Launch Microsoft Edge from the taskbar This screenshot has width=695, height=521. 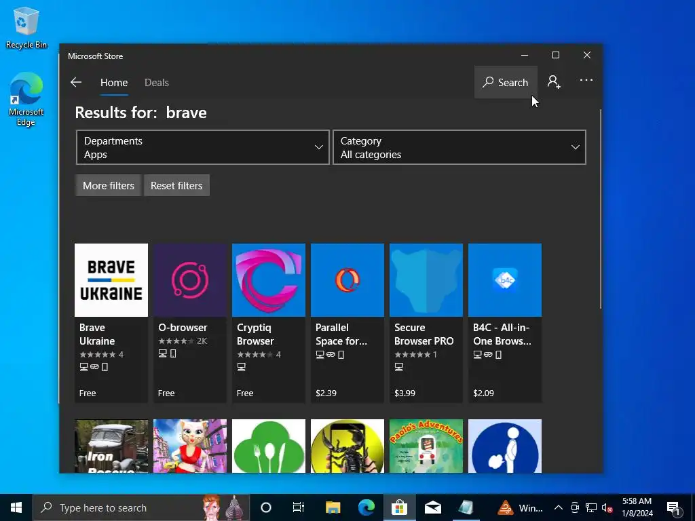pos(366,507)
